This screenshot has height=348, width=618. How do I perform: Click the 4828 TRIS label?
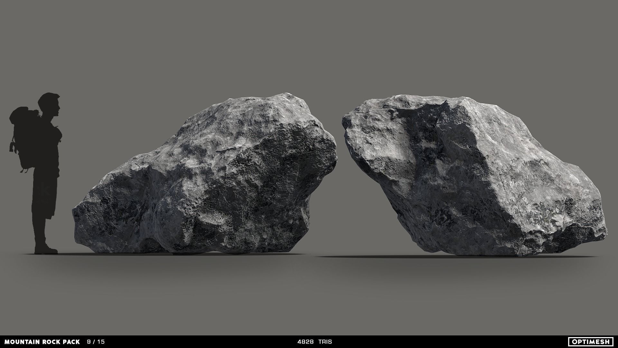coord(315,342)
